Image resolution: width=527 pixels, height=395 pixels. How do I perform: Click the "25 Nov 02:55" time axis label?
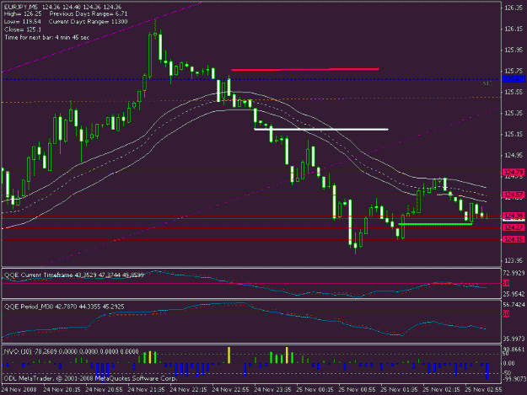pyautogui.click(x=483, y=389)
